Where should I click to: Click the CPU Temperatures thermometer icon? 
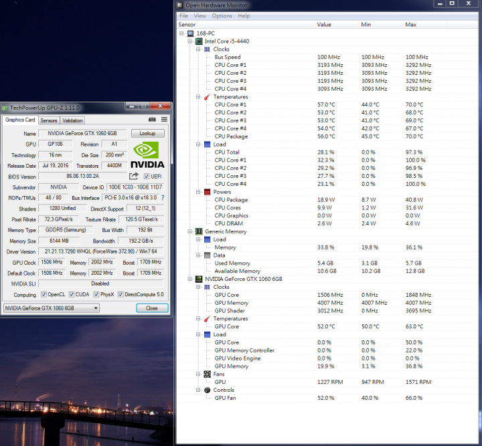click(207, 97)
